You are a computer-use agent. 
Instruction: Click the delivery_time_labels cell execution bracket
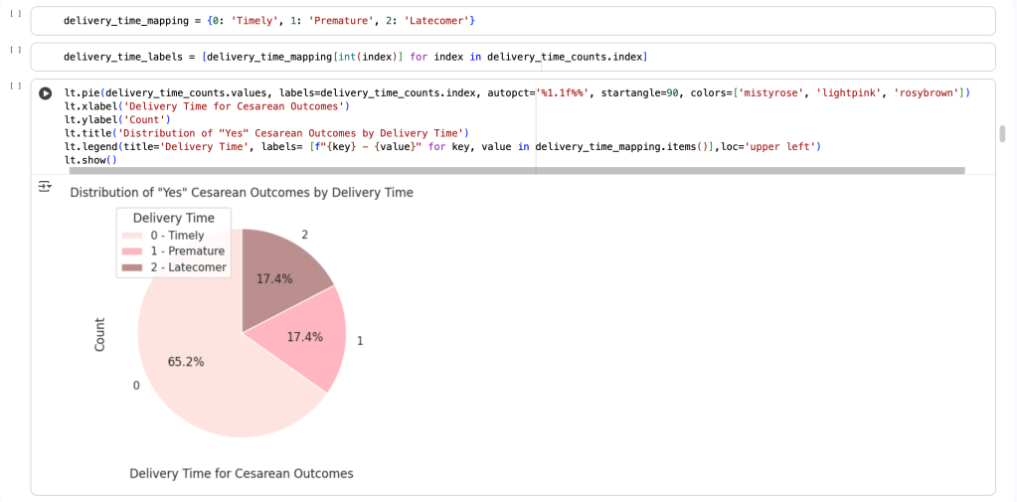(x=14, y=50)
